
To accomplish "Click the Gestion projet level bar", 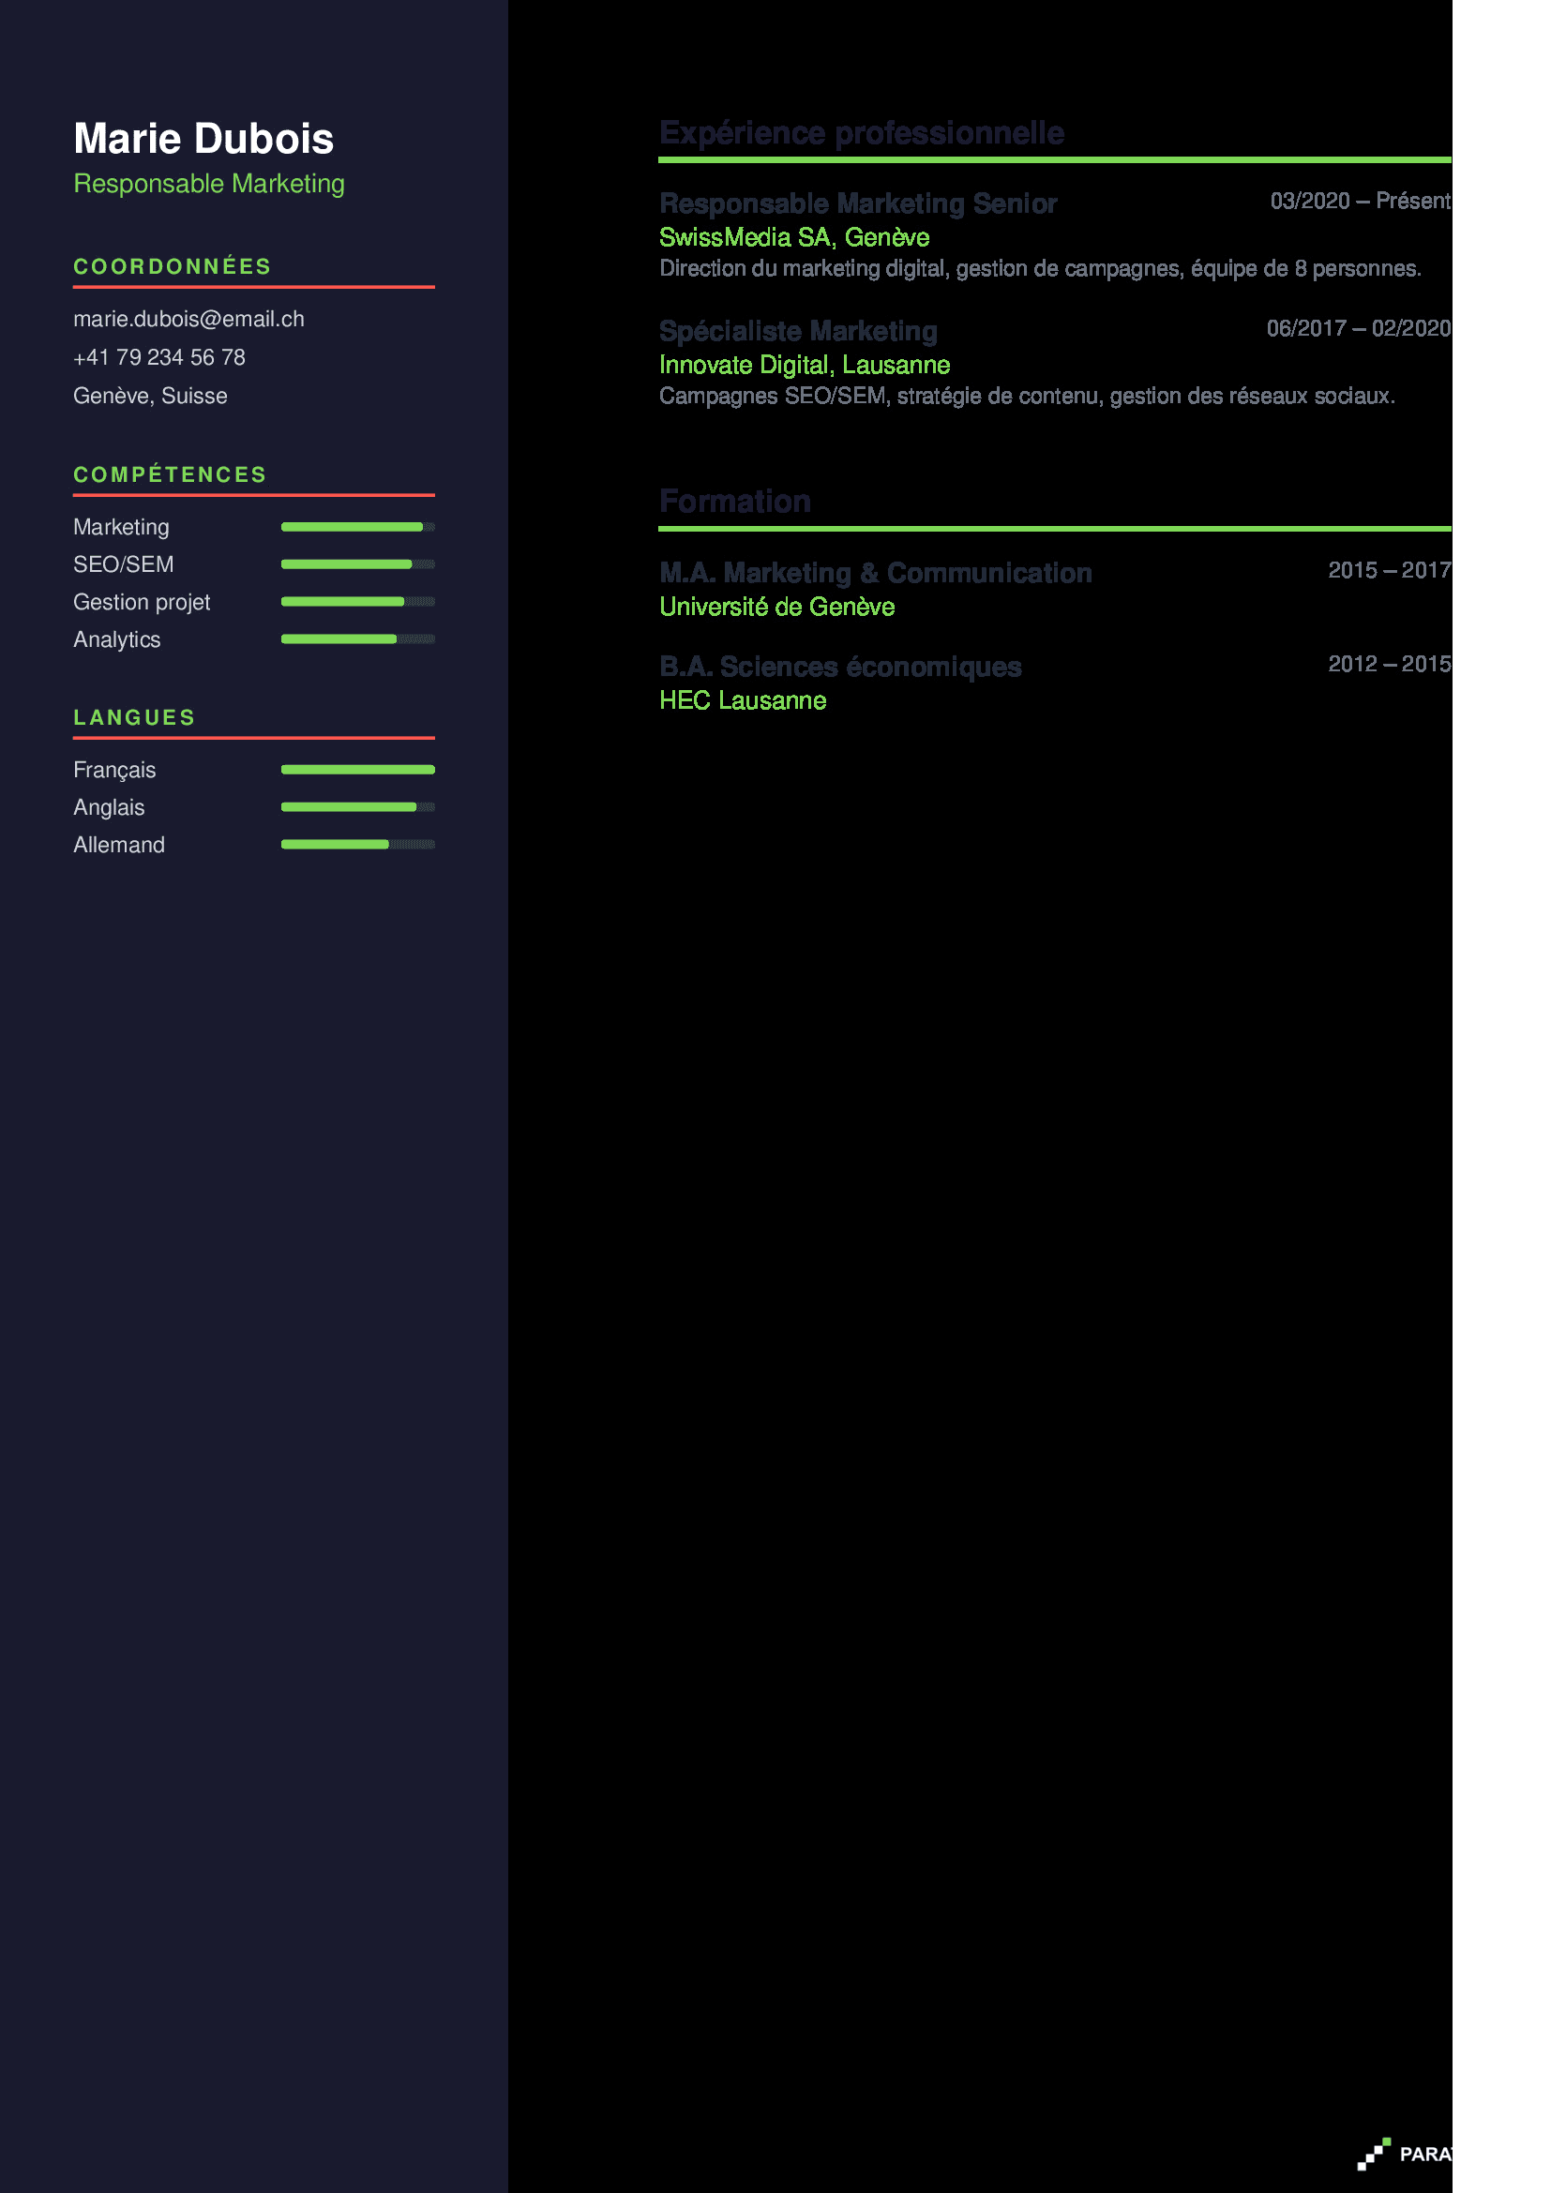I will (358, 602).
